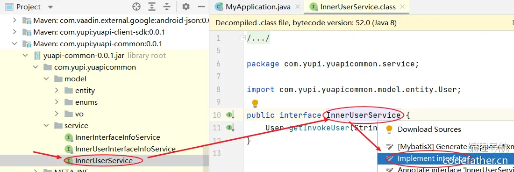Screen dimensions: 514x172
Task: Collapse yuapi-common-0.0.1.jar node
Action: point(25,56)
